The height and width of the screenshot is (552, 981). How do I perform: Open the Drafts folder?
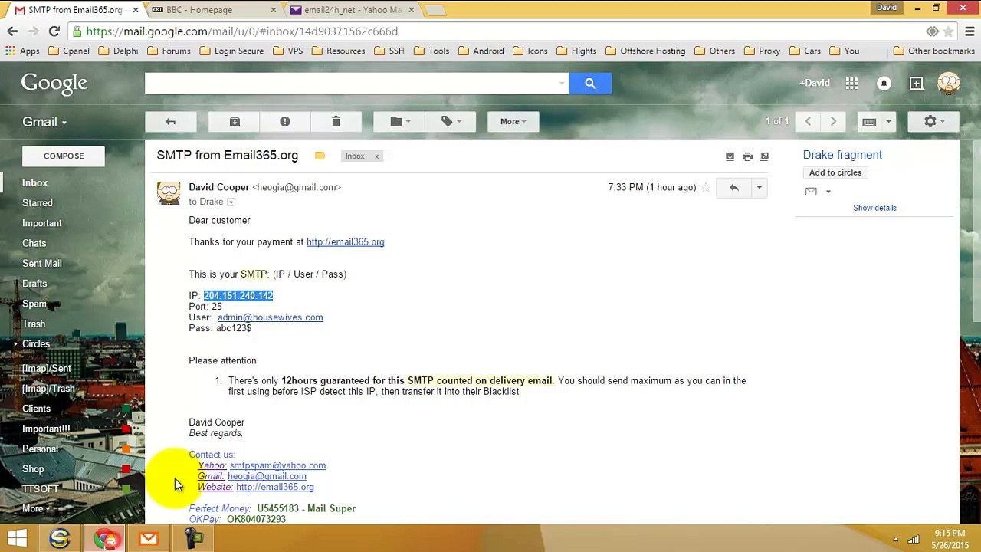click(34, 284)
